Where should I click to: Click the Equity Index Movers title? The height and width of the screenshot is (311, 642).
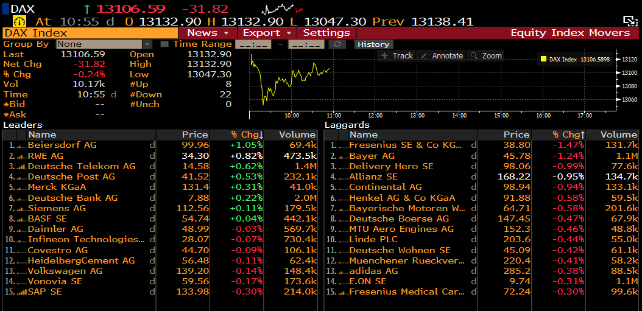pyautogui.click(x=570, y=33)
